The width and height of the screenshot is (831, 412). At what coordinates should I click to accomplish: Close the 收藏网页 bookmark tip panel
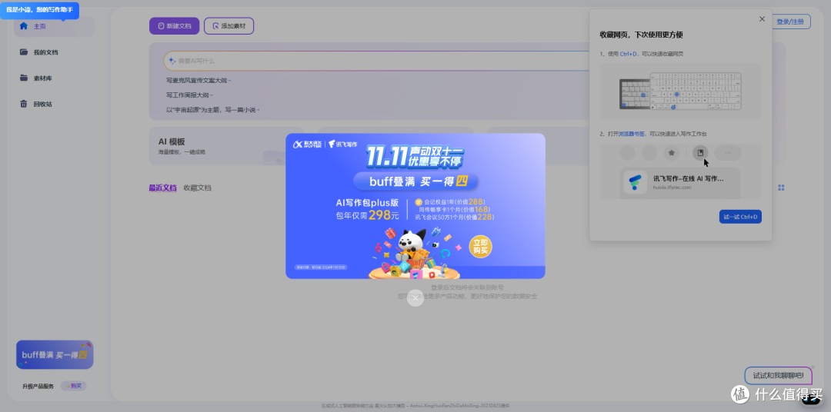pos(762,19)
